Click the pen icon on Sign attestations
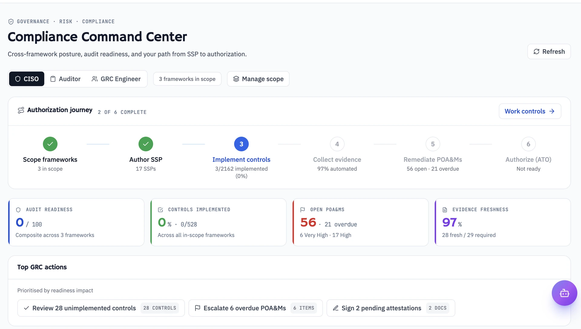 point(336,308)
